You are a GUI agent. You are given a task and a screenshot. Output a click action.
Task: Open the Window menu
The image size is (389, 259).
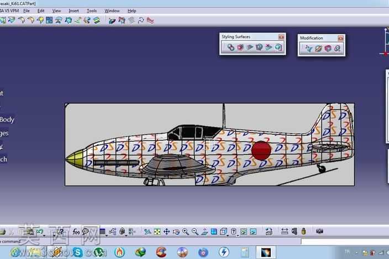[x=112, y=11]
